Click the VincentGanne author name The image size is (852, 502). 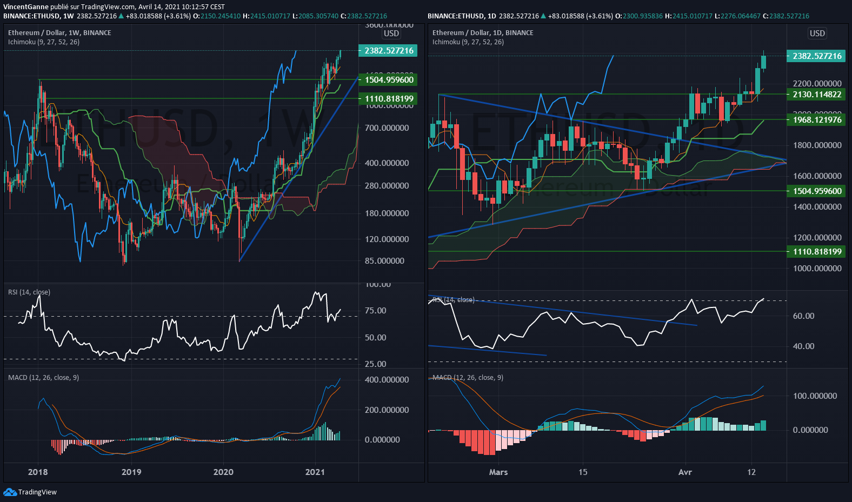coord(26,7)
